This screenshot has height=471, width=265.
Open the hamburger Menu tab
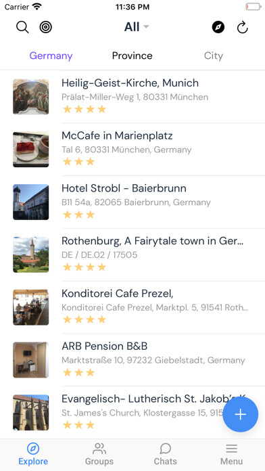pyautogui.click(x=231, y=453)
